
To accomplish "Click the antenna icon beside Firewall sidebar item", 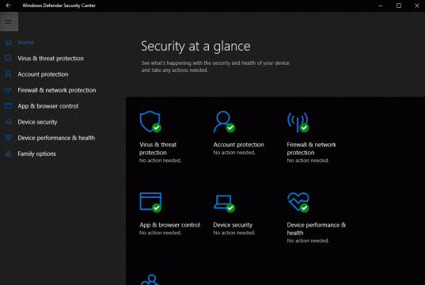I will 8,90.
